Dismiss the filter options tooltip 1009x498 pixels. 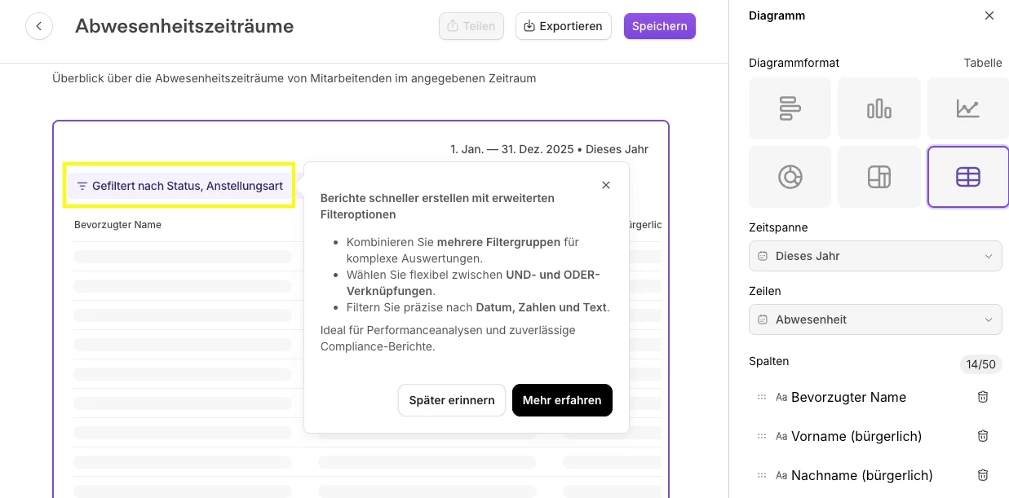pos(606,185)
